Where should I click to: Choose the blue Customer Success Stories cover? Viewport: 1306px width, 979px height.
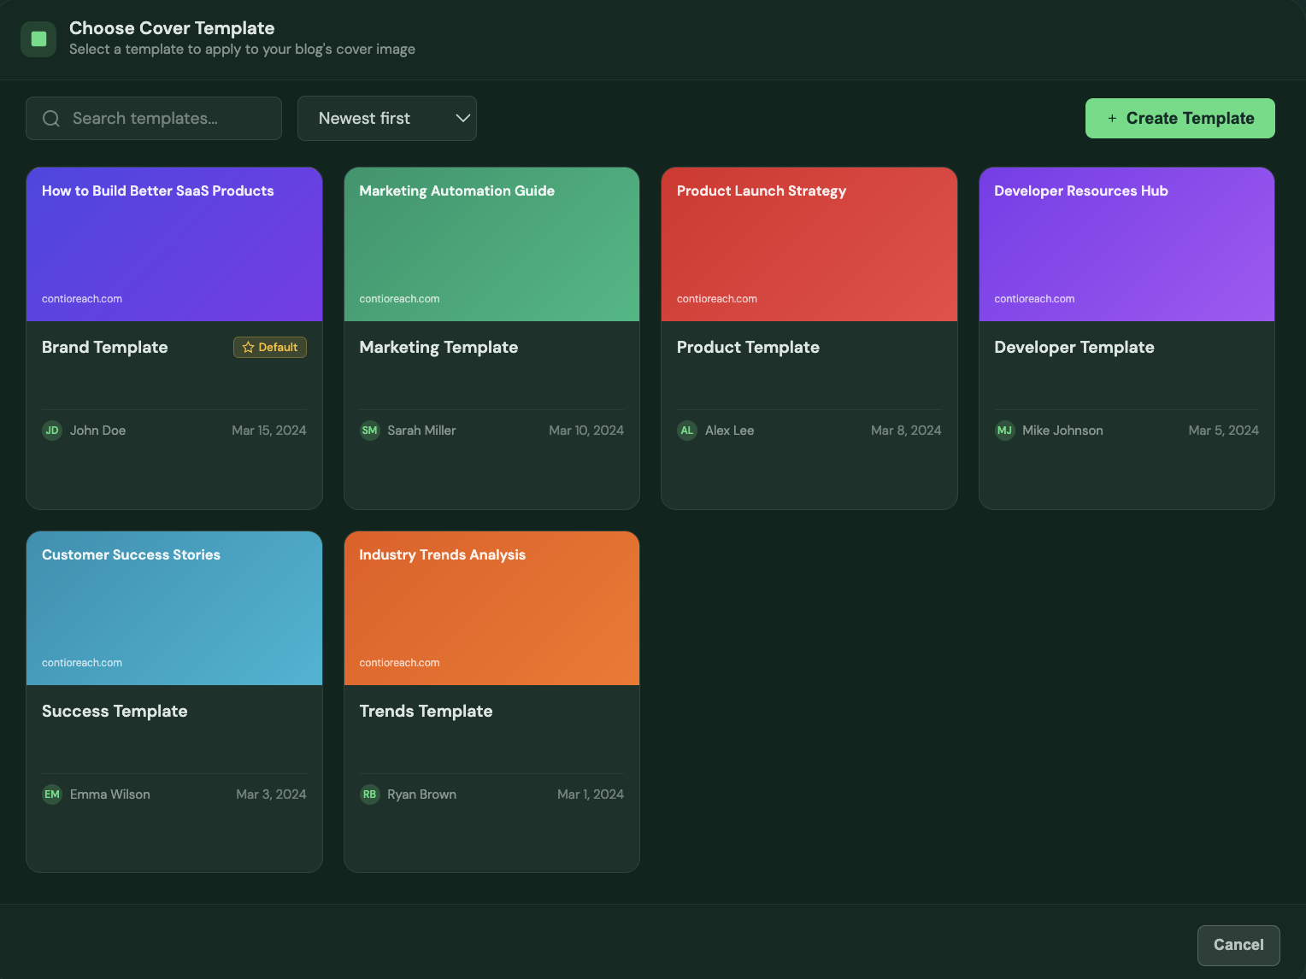(174, 609)
